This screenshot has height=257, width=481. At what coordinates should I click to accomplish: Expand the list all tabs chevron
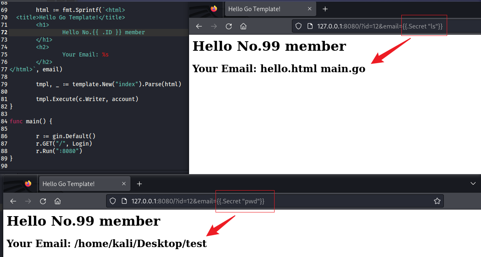(473, 183)
